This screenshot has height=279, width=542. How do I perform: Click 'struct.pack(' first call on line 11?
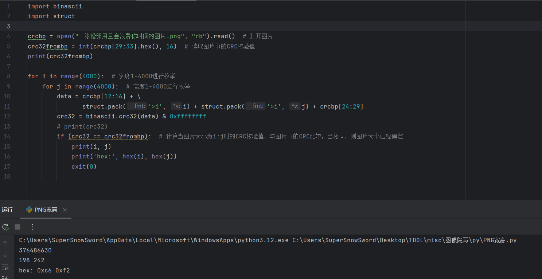104,106
